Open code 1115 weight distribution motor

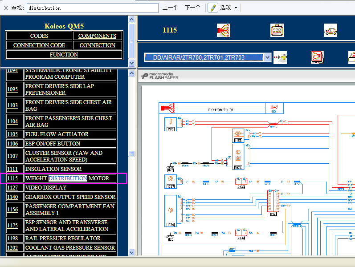[x=12, y=178]
